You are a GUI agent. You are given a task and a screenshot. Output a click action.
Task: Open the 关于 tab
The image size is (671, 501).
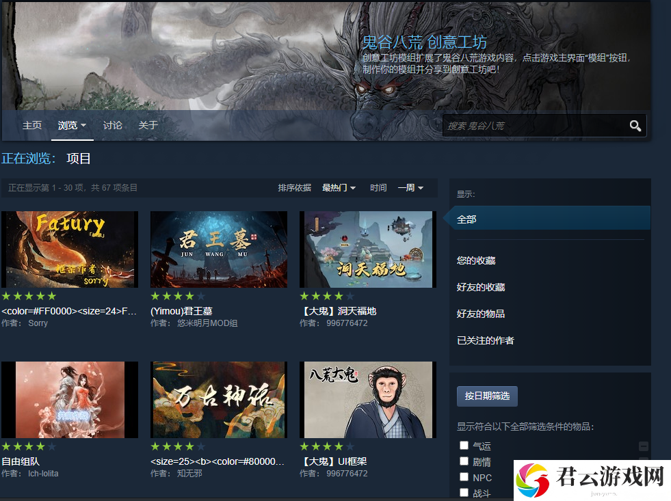pos(148,125)
